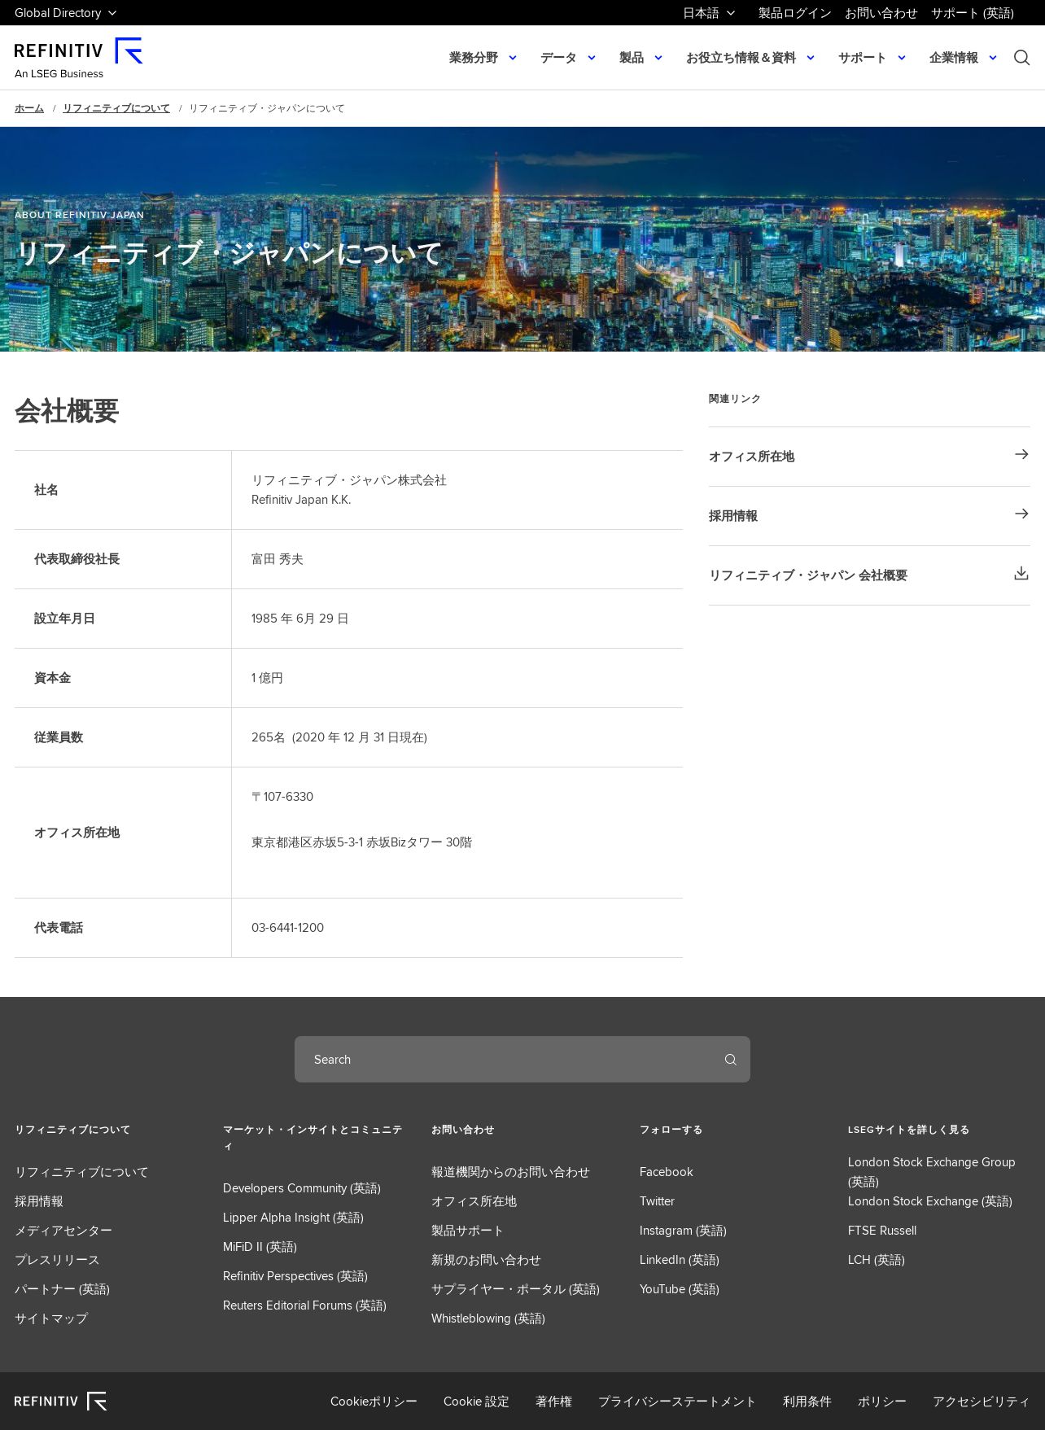The width and height of the screenshot is (1045, 1430).
Task: Expand the 業務分野 menu chevron
Action: pos(513,58)
